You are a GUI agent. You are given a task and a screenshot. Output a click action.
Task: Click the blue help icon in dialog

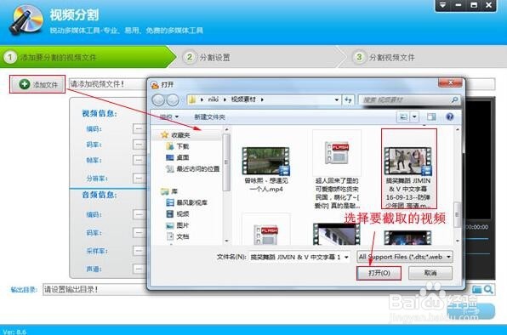point(449,116)
